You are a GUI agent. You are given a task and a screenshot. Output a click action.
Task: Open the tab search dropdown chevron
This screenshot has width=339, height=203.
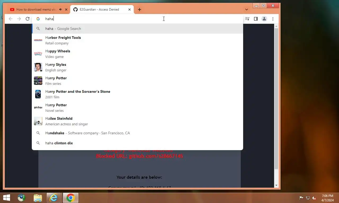(x=247, y=10)
